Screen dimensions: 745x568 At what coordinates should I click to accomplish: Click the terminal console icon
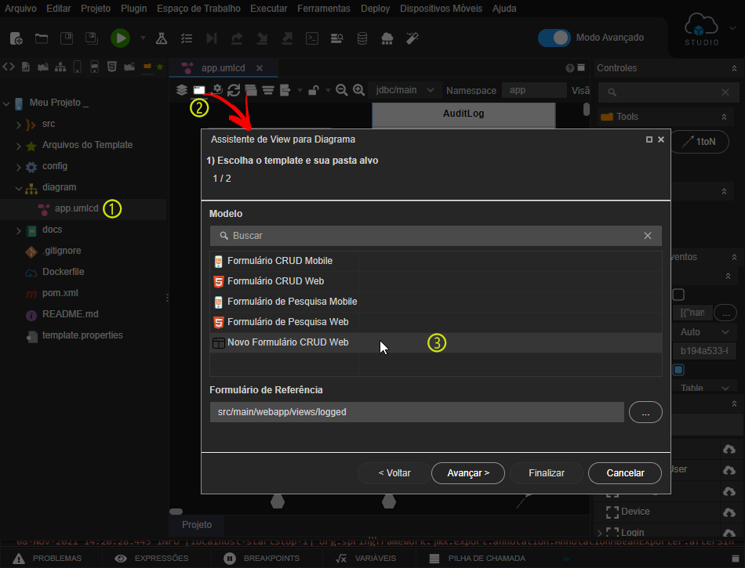click(311, 38)
